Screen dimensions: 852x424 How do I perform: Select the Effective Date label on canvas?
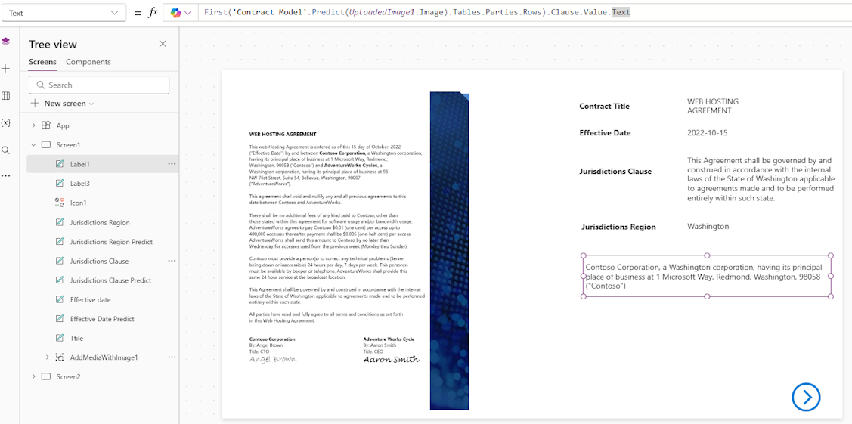605,132
